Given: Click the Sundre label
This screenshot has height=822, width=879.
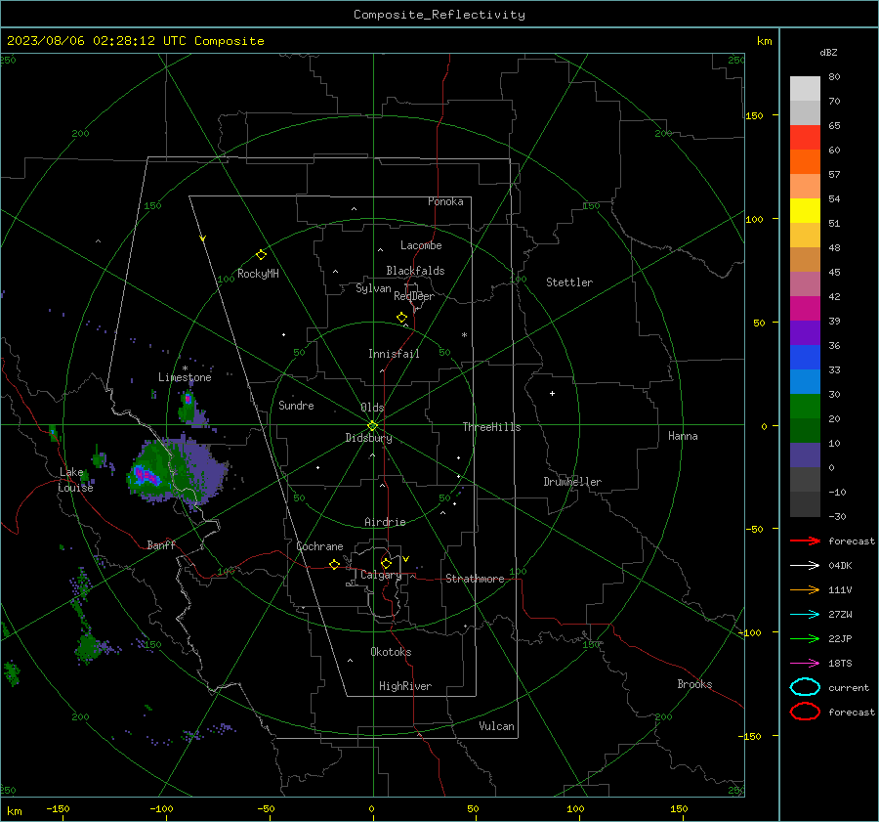Looking at the screenshot, I should click(x=296, y=406).
